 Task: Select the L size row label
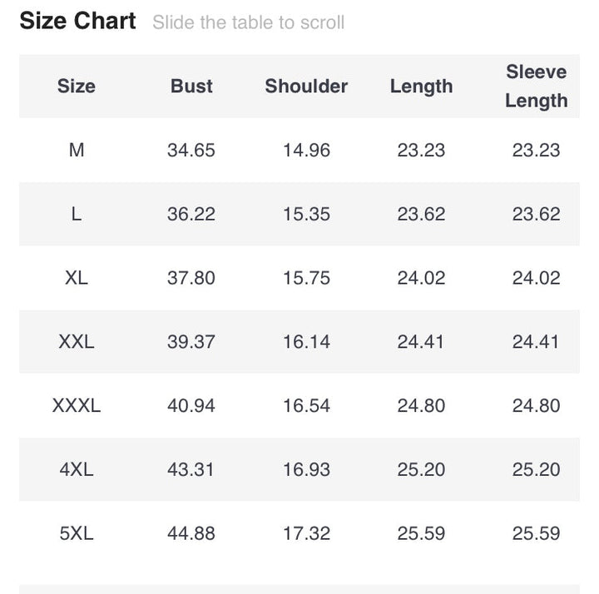pos(77,215)
